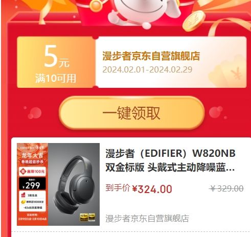Click the black ¥299 price tag
Screen dimensions: 251x237
(32, 184)
